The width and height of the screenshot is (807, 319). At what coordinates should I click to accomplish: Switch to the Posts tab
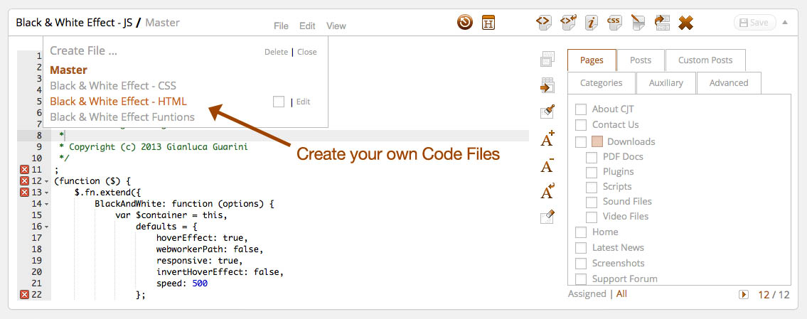pyautogui.click(x=640, y=60)
